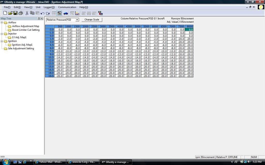Save the map with the floppy disk icon
Viewport: 265px width, 165px height.
15,13
